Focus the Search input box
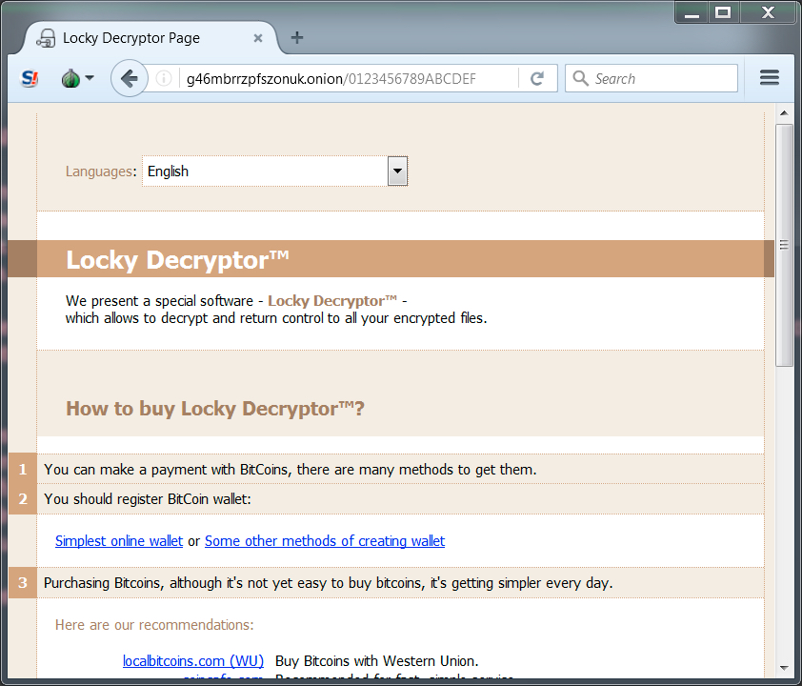The height and width of the screenshot is (686, 802). click(652, 78)
